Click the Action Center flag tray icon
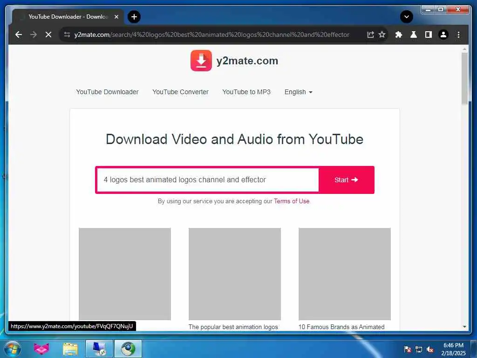 click(408, 350)
